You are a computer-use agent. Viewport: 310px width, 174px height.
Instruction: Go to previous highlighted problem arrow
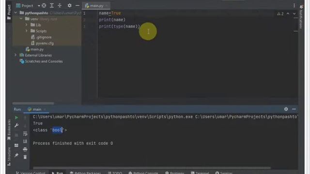pos(288,14)
